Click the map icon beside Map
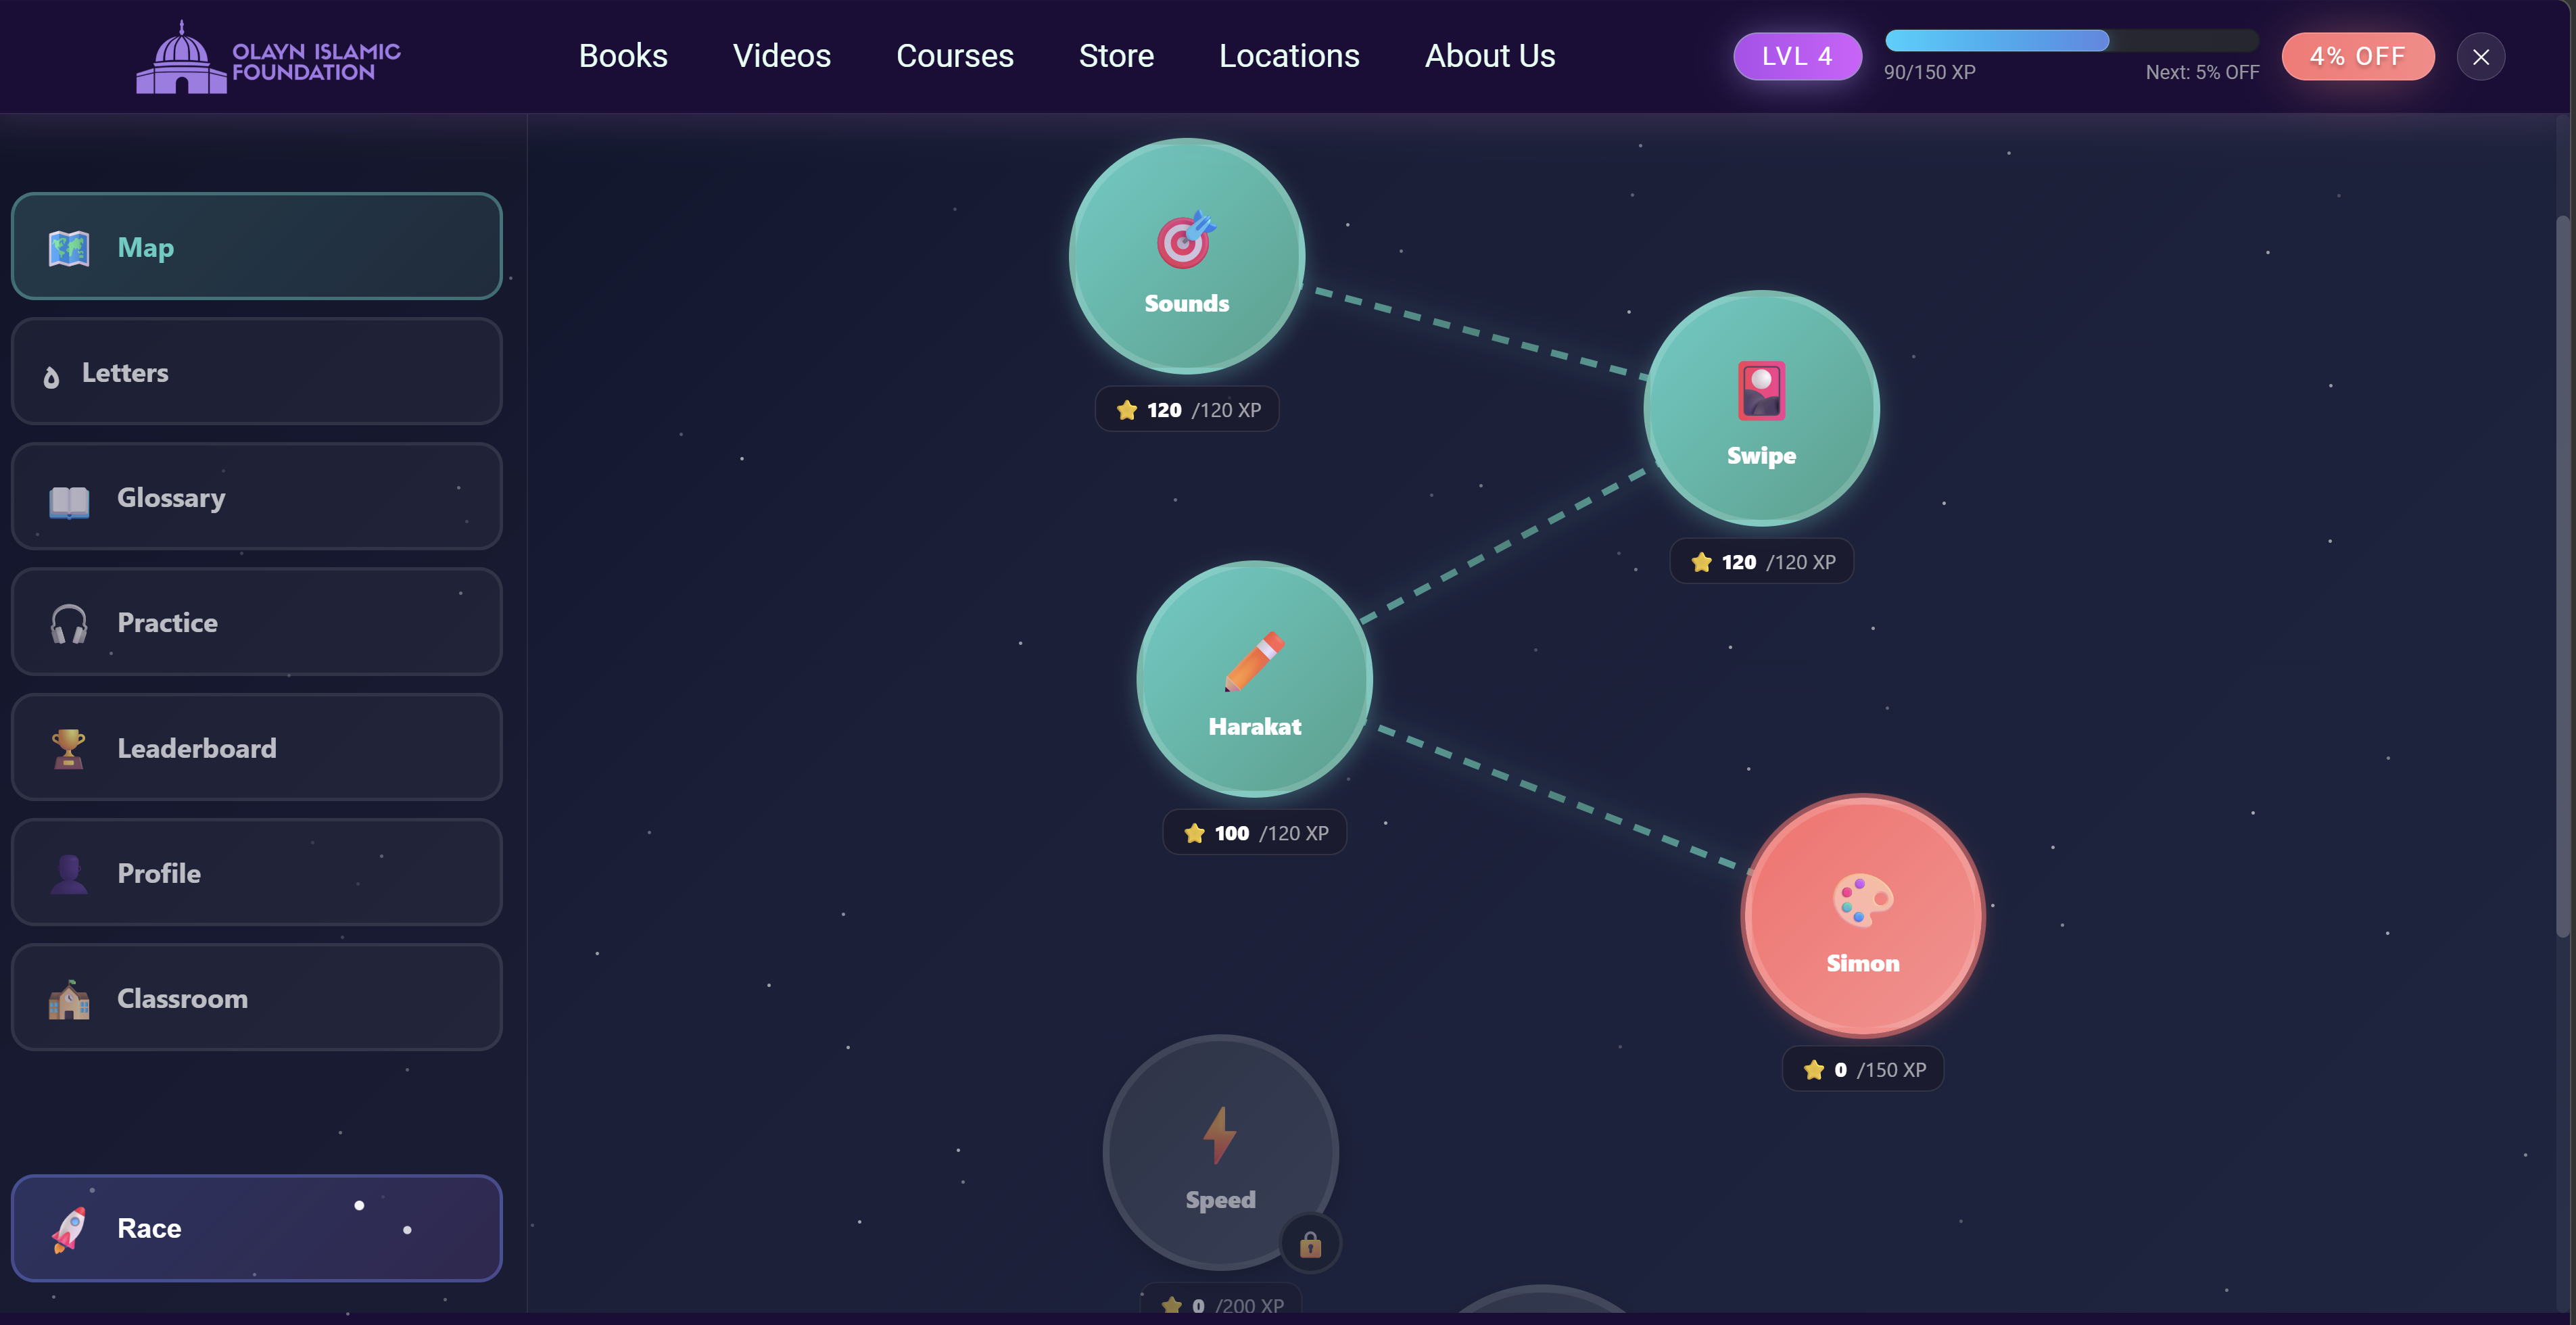The width and height of the screenshot is (2576, 1325). (x=68, y=246)
